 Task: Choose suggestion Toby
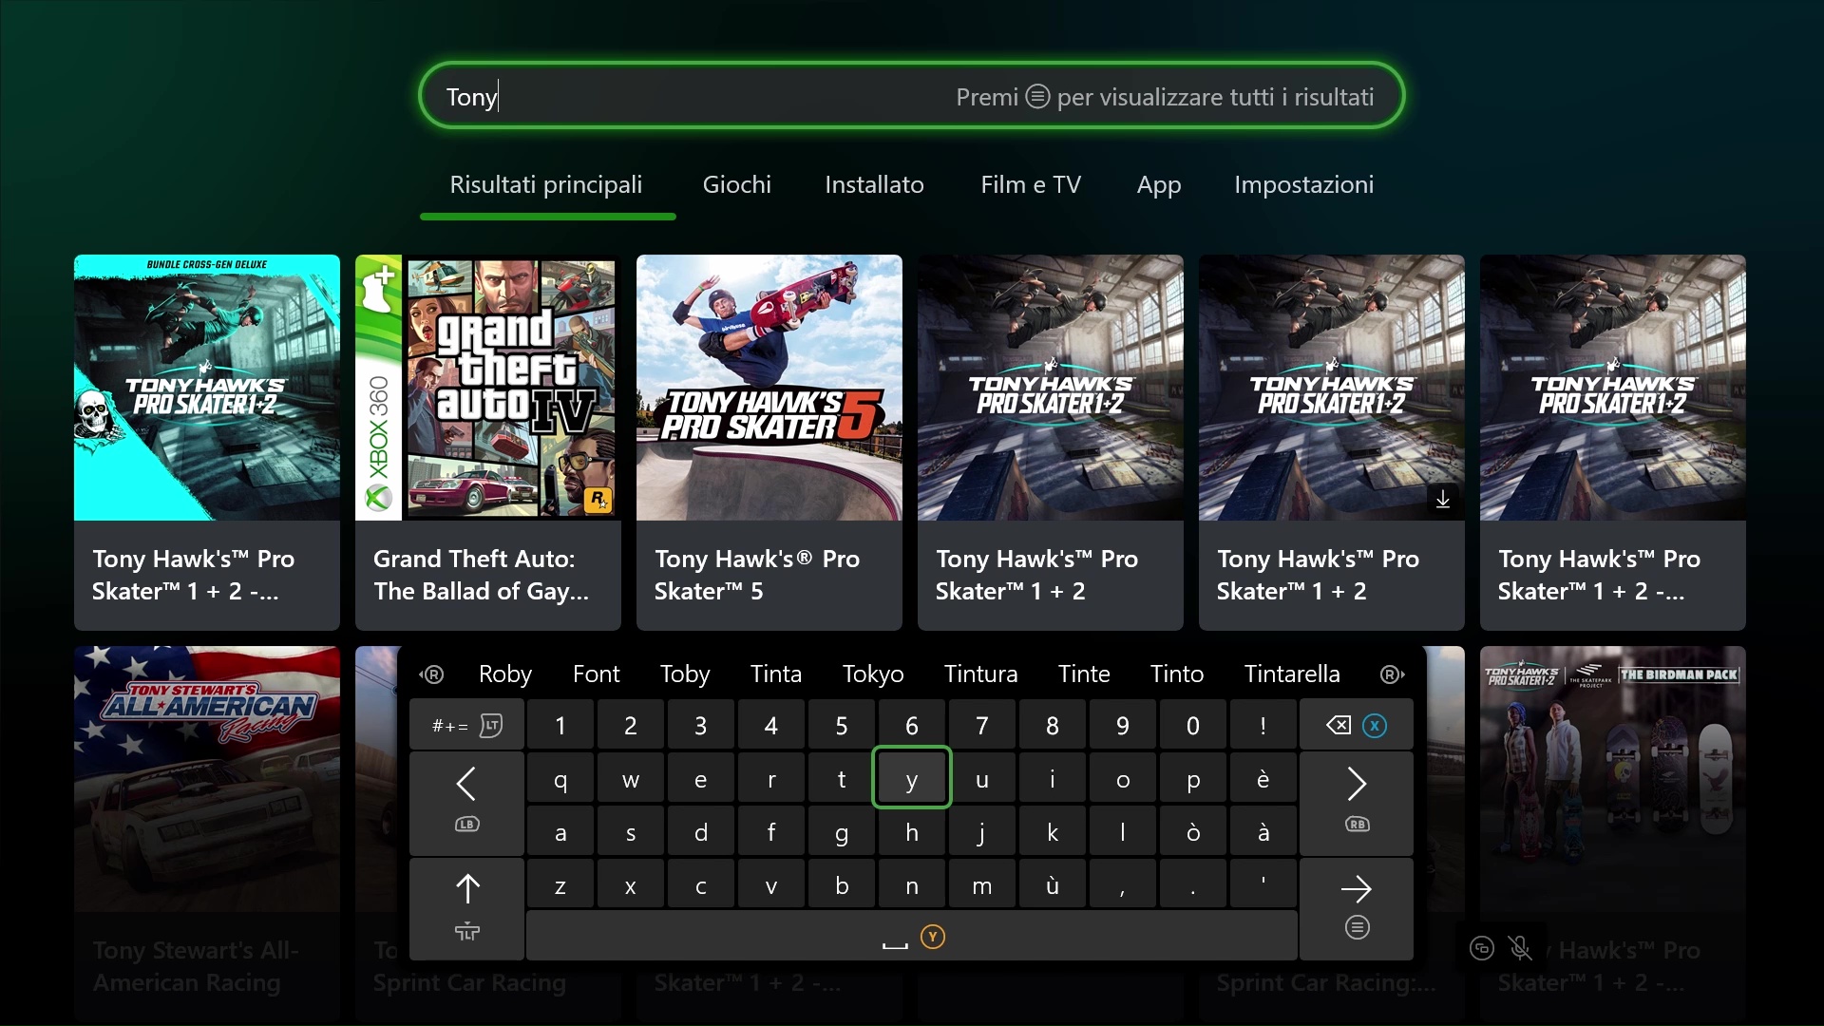(685, 674)
